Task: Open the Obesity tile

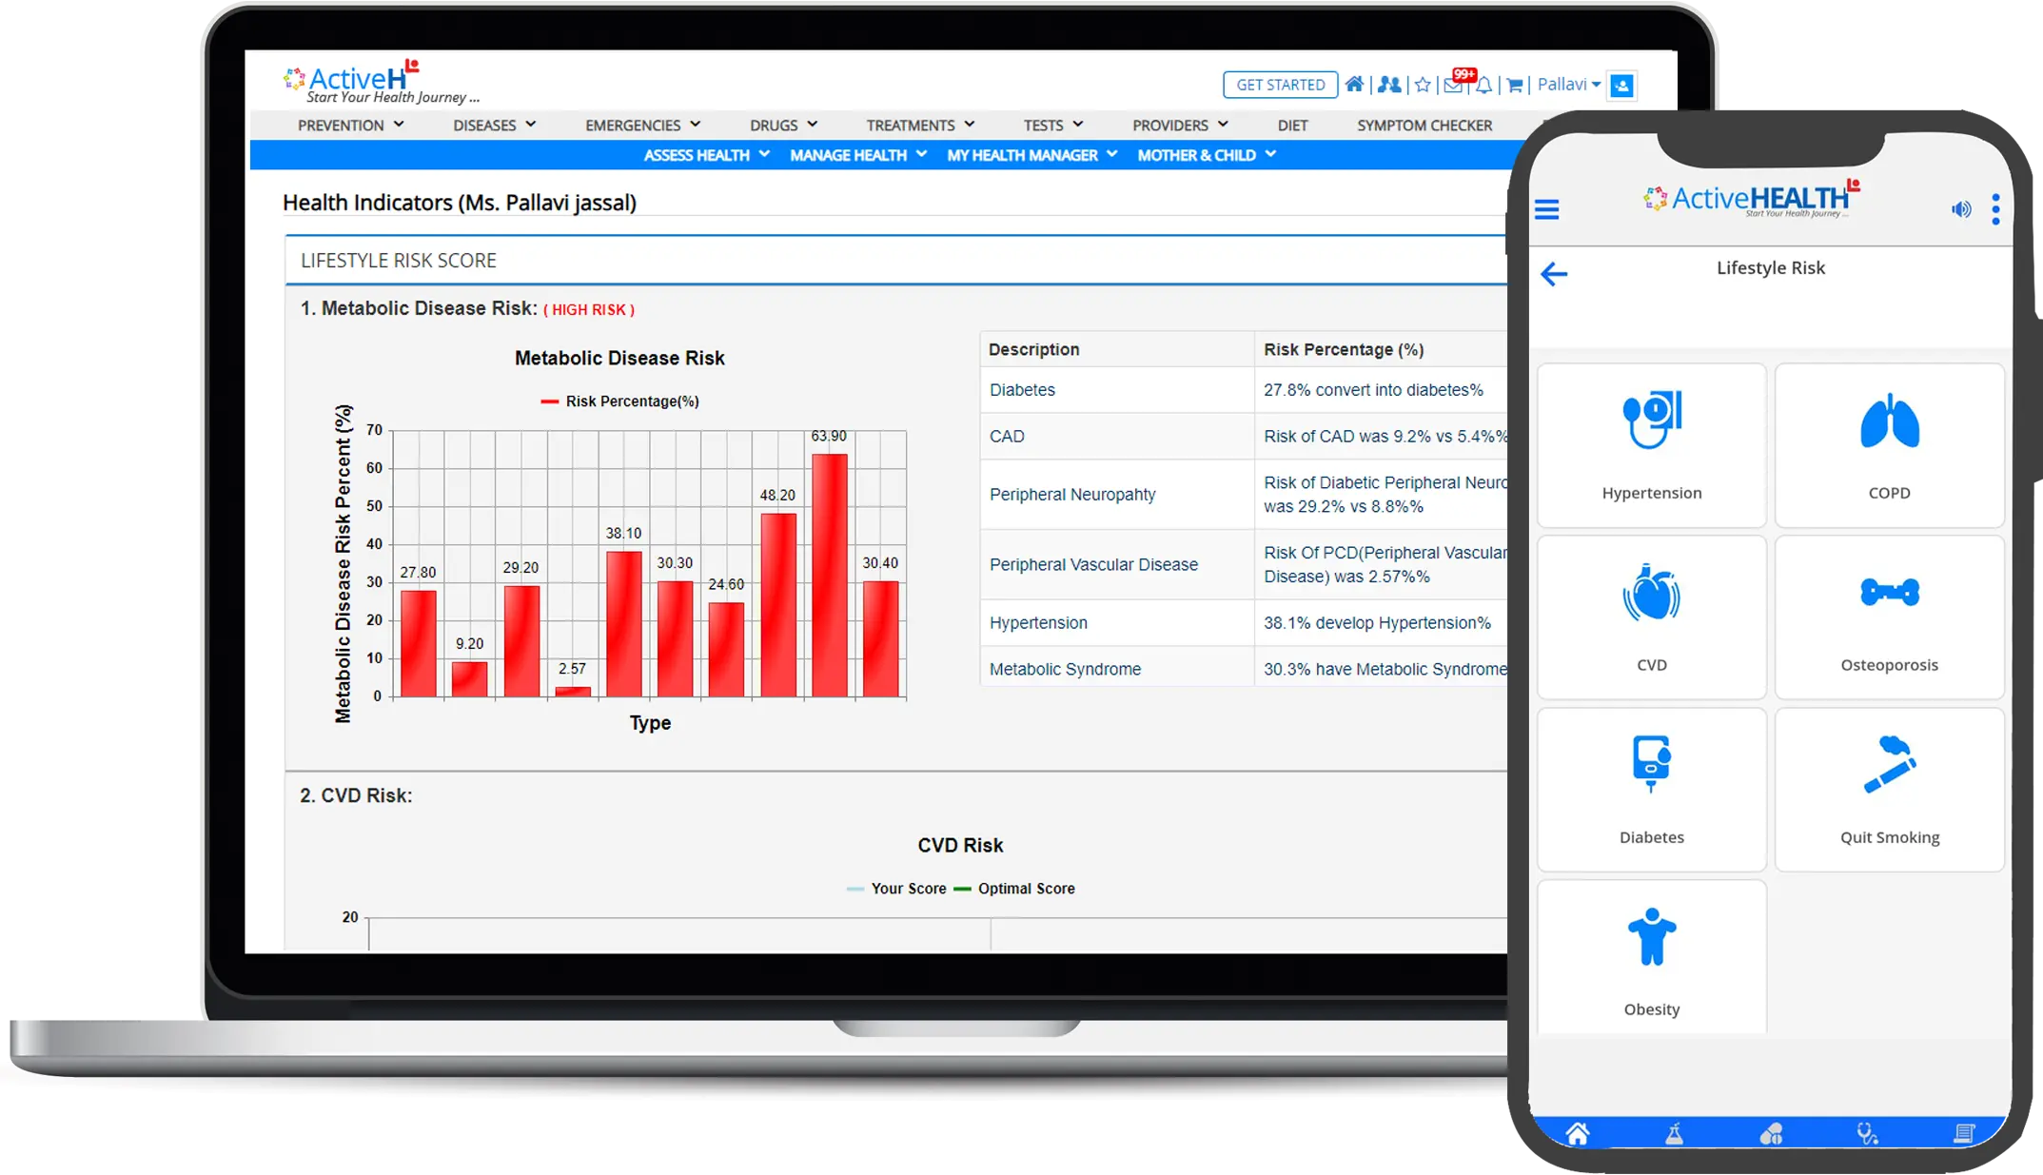Action: click(x=1651, y=957)
